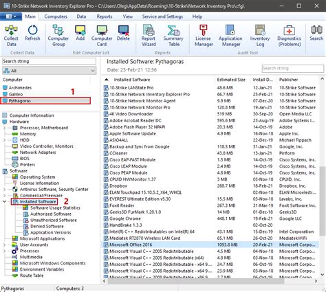Sort by Estimated Size column

click(232, 80)
